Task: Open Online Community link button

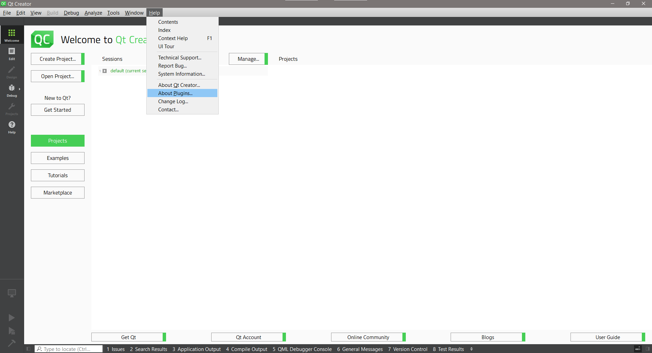Action: [368, 337]
